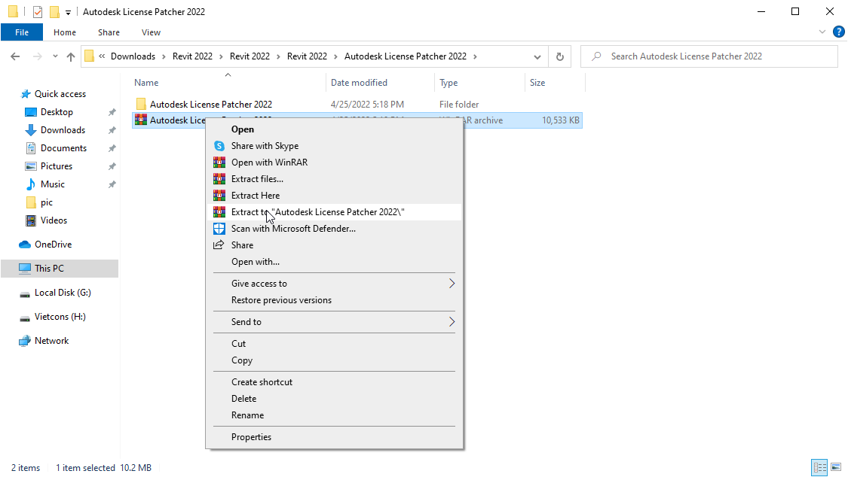Select Open with WinRAR

click(x=269, y=163)
